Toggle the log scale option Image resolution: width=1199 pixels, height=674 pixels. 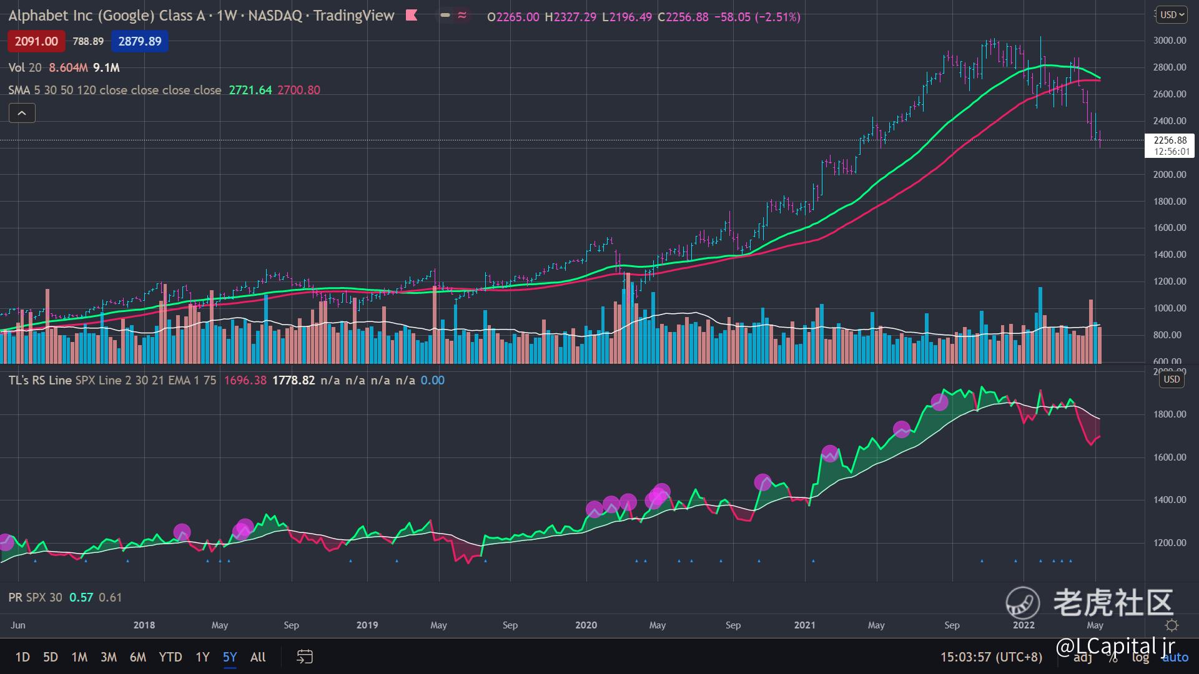pyautogui.click(x=1140, y=657)
